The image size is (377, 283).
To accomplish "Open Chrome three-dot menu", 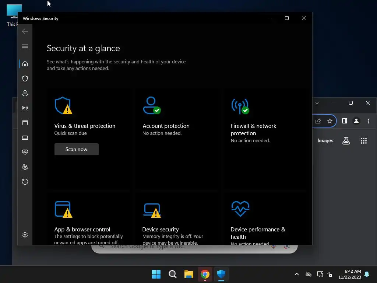I will point(368,121).
